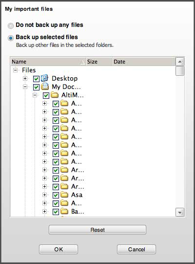Viewport: 195px width, 264px height.
Task: Select Do not back up any files
Action: tap(11, 25)
